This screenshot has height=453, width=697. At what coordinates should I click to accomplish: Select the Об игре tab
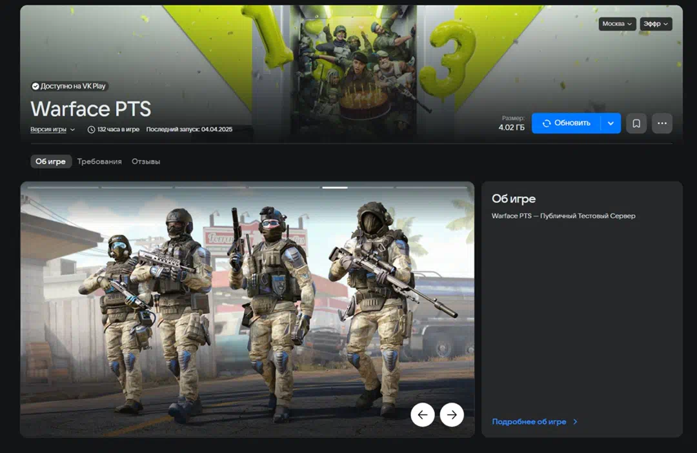51,161
